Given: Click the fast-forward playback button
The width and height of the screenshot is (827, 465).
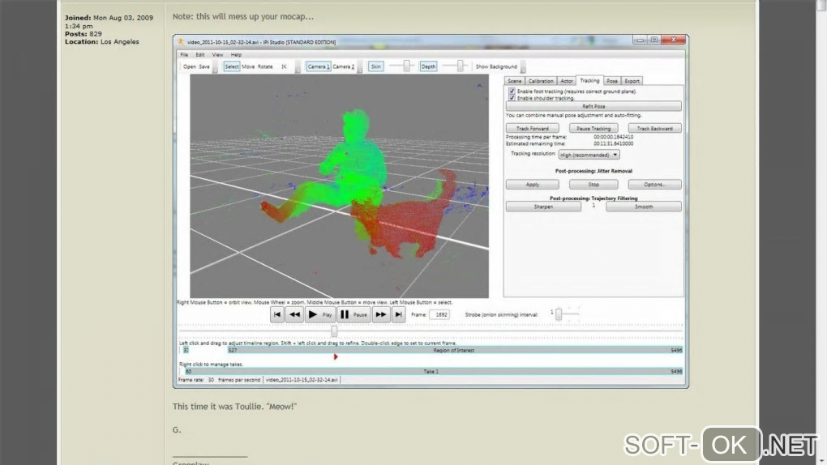Looking at the screenshot, I should point(380,315).
